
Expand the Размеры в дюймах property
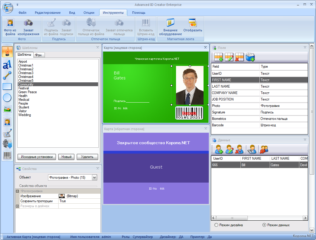(x=17, y=206)
